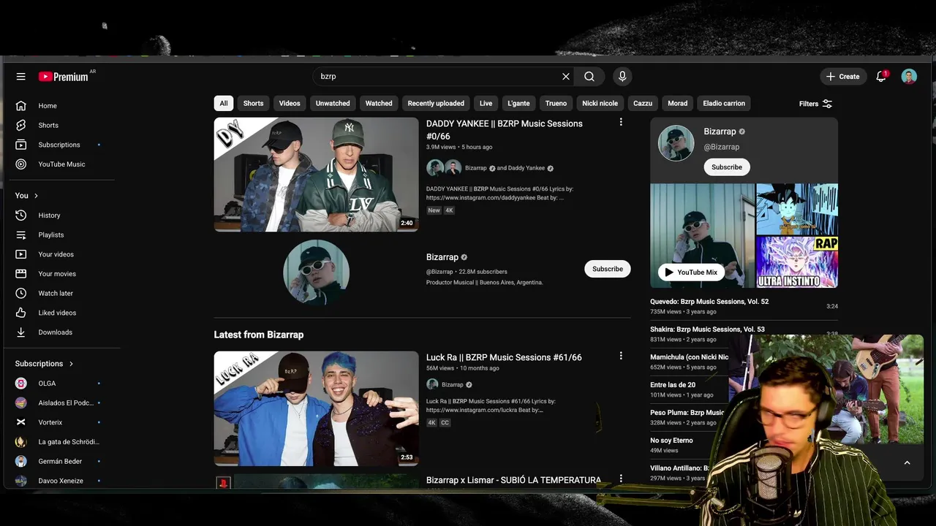Select the All filter chip
The height and width of the screenshot is (526, 936).
point(224,103)
